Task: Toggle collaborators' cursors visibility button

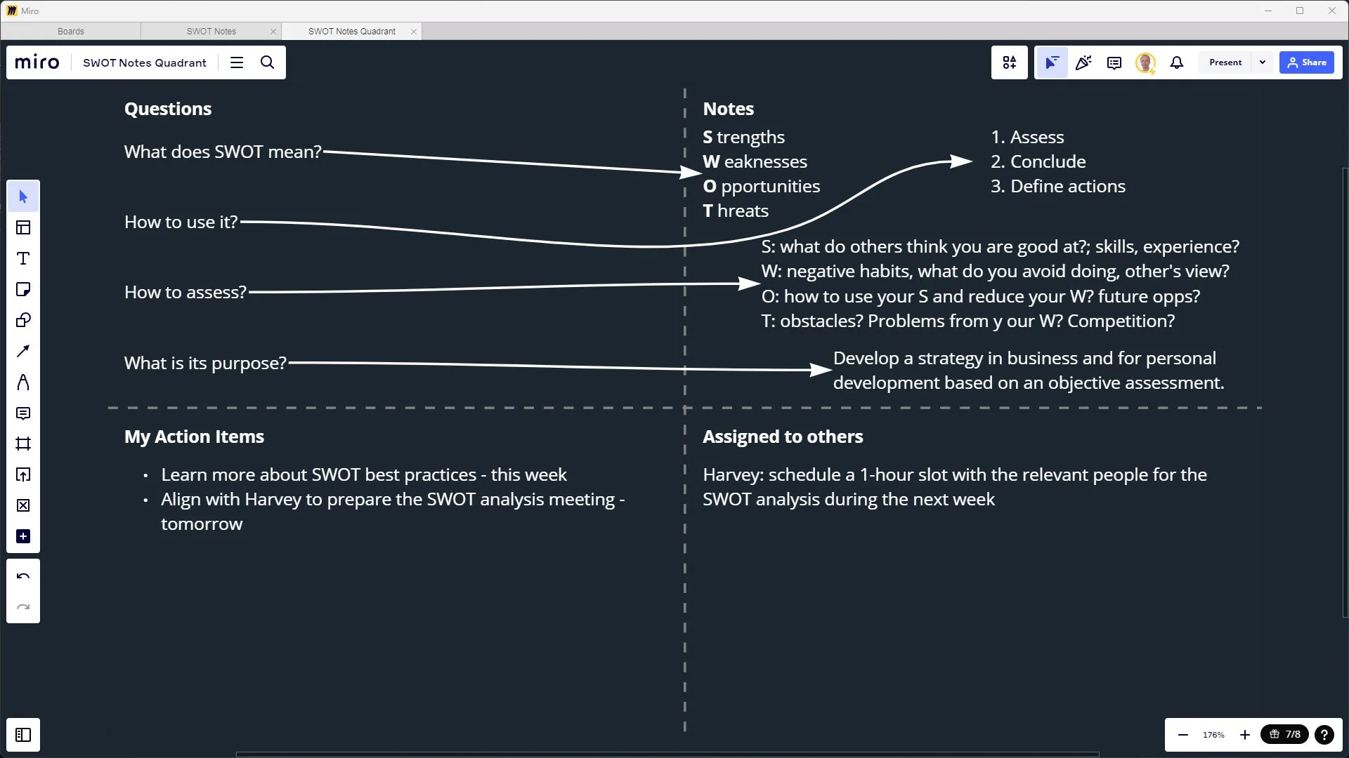Action: [x=1052, y=62]
